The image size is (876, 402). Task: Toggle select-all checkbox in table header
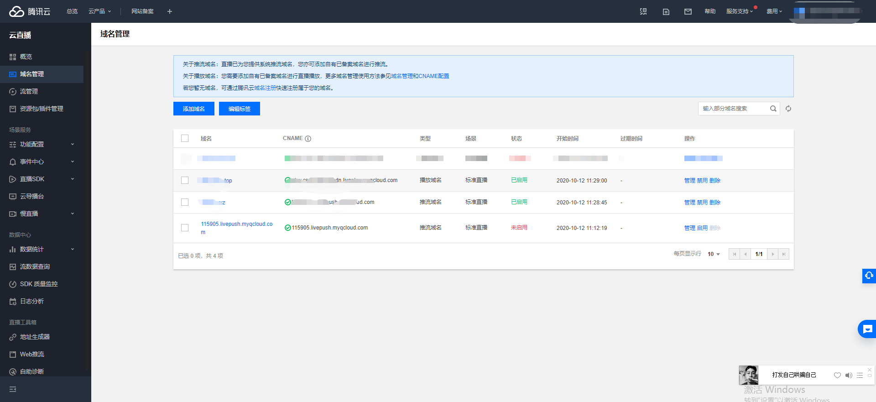[185, 138]
